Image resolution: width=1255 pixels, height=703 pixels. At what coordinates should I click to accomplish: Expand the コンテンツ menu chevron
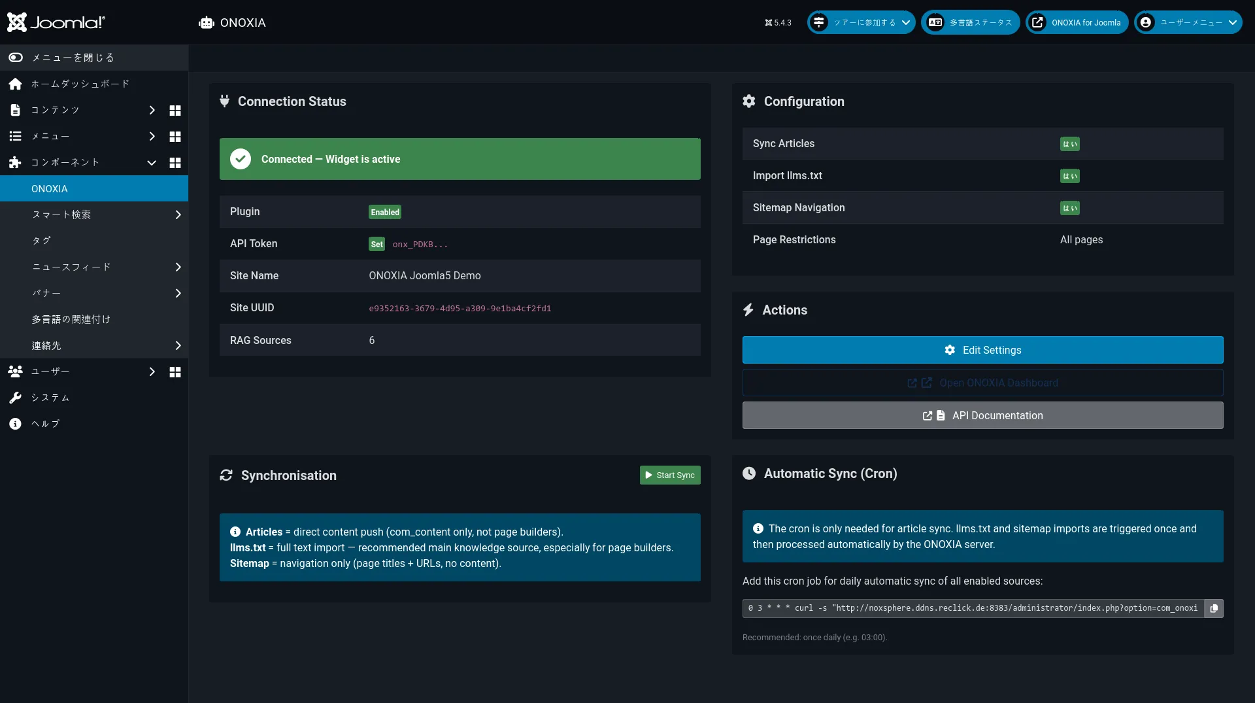pos(152,110)
